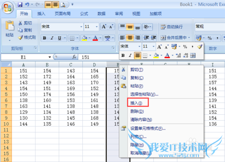Screen dimensions: 225x162
Task: Click format painter brush in mini toolbar
Action: 200,47
